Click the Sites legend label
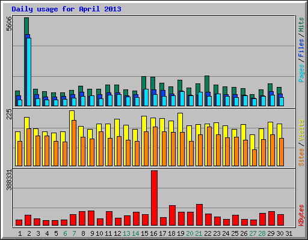308x240 pixels. 301,157
